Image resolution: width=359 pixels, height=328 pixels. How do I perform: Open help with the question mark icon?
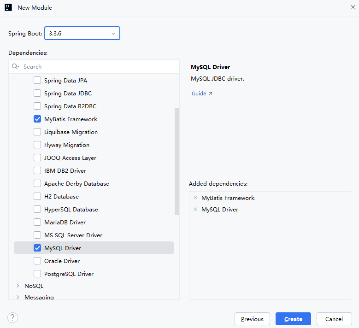tap(12, 317)
